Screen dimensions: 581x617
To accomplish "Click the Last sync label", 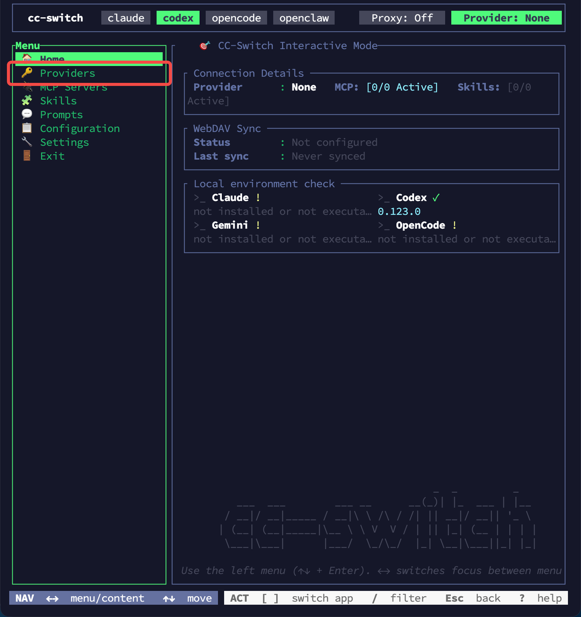I will pos(221,156).
